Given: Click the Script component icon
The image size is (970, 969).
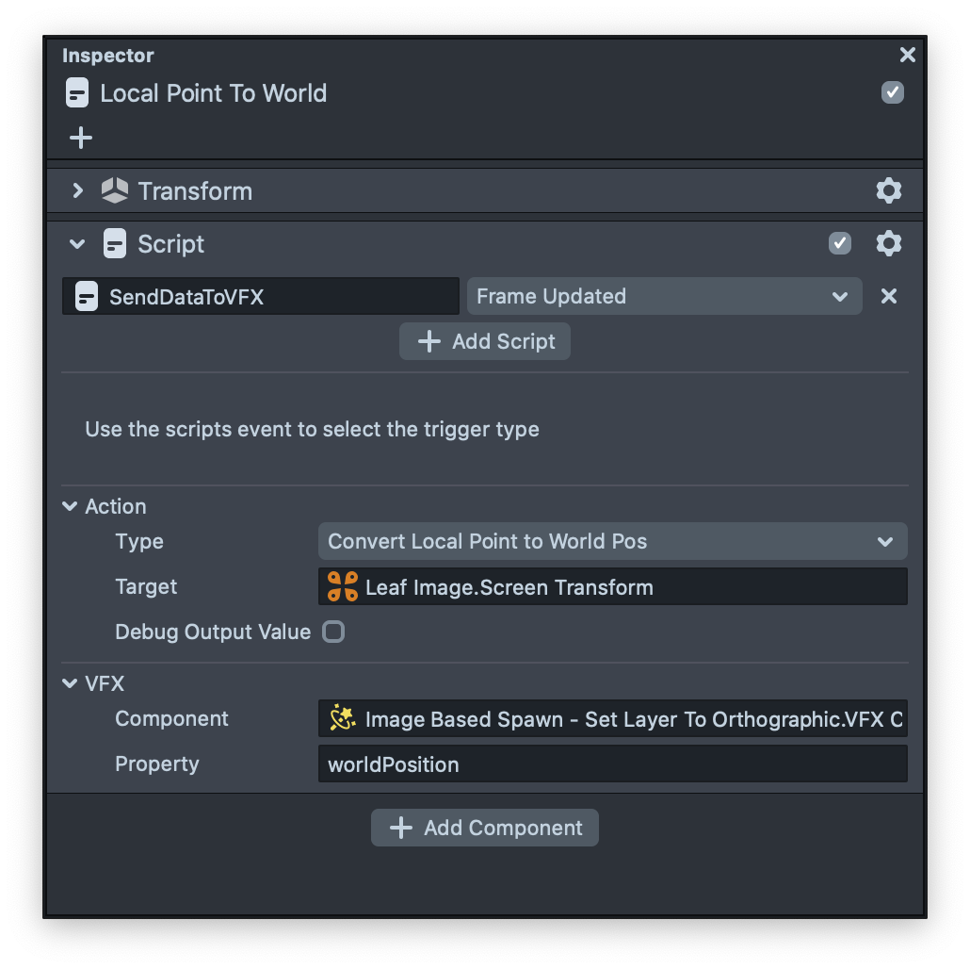Looking at the screenshot, I should (x=114, y=244).
